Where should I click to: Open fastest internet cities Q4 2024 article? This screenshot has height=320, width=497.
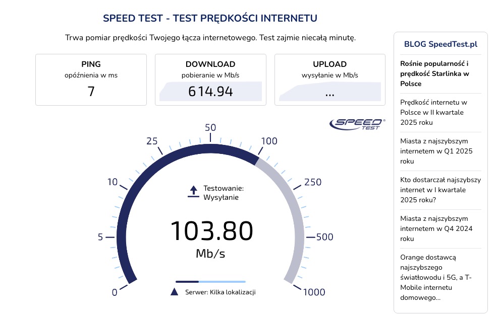click(436, 228)
